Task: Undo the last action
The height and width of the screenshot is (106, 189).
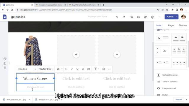Action: pos(117,17)
